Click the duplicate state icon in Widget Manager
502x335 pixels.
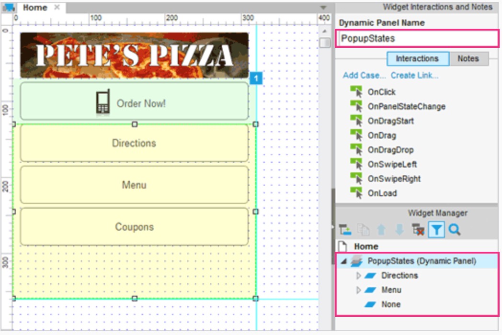click(363, 230)
